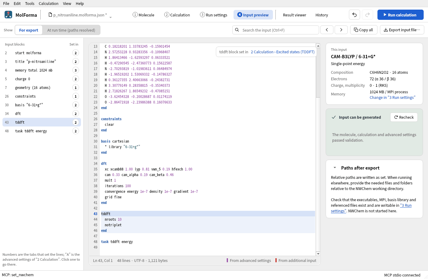428x279 pixels.
Task: Click the set-in badge for geometry block
Action: coord(76,88)
